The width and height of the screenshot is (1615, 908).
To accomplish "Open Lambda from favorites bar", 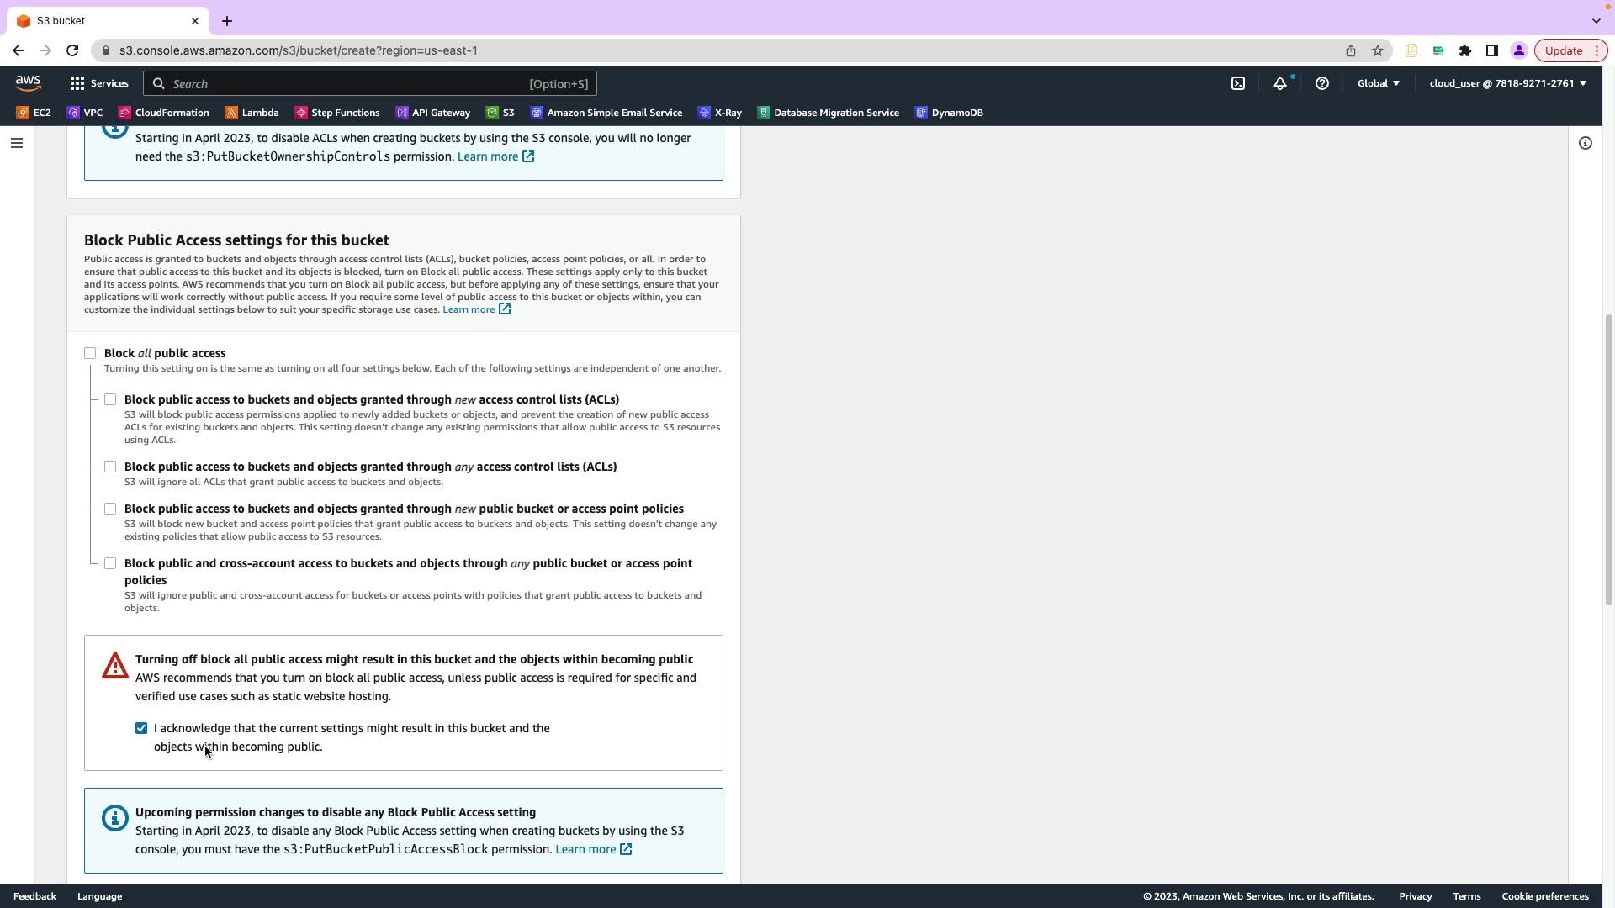I will tap(252, 113).
